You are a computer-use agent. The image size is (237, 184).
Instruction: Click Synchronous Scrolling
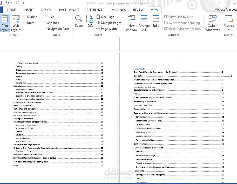click(182, 23)
